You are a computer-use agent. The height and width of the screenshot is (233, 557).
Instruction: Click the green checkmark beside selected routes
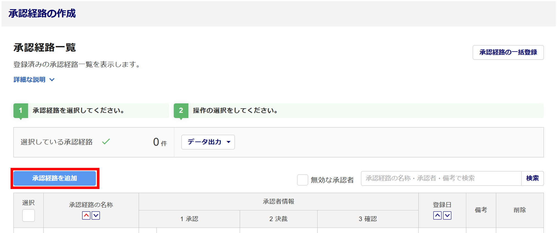pyautogui.click(x=106, y=142)
